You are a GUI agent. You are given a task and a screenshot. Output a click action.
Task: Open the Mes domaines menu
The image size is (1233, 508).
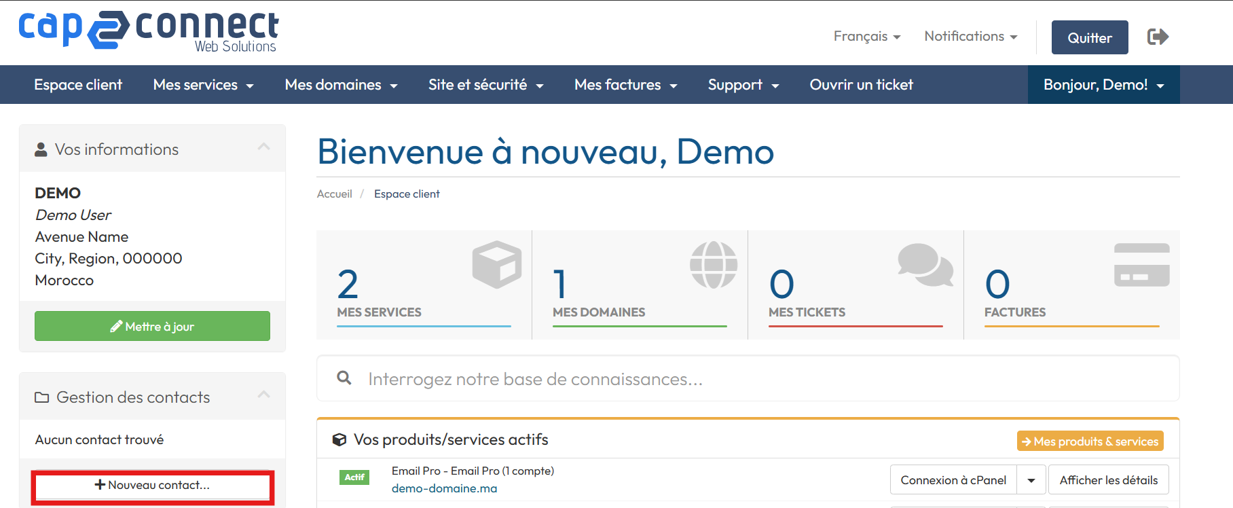click(x=341, y=85)
